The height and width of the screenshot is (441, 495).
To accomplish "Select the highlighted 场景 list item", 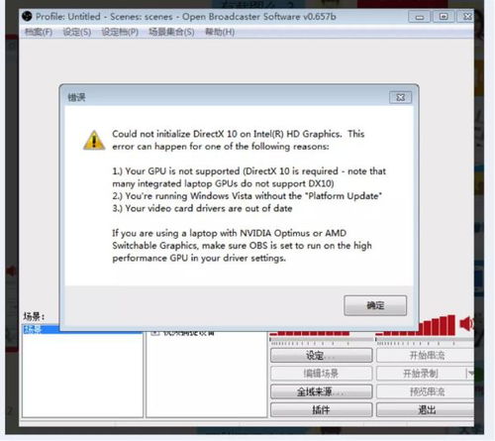I will click(x=41, y=329).
